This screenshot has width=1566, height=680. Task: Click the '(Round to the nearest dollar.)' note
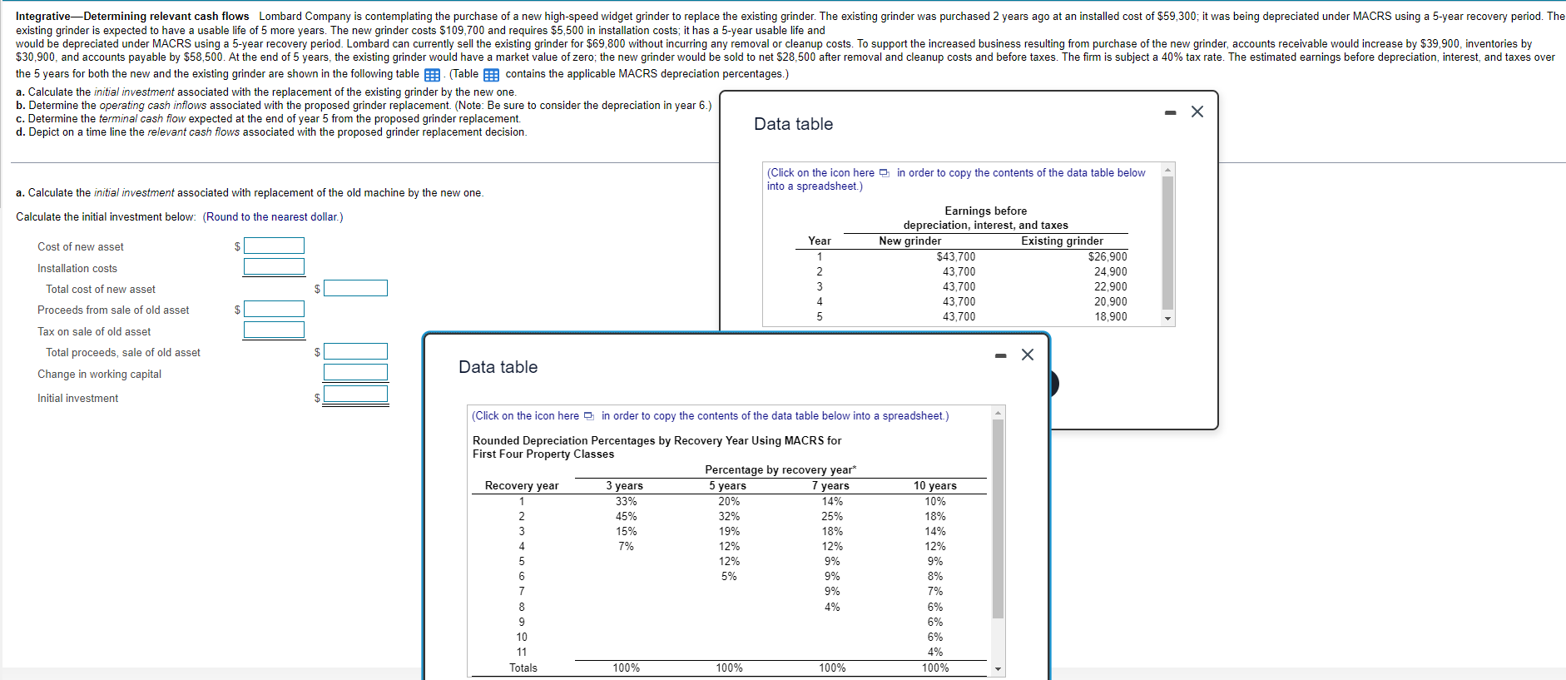273,217
